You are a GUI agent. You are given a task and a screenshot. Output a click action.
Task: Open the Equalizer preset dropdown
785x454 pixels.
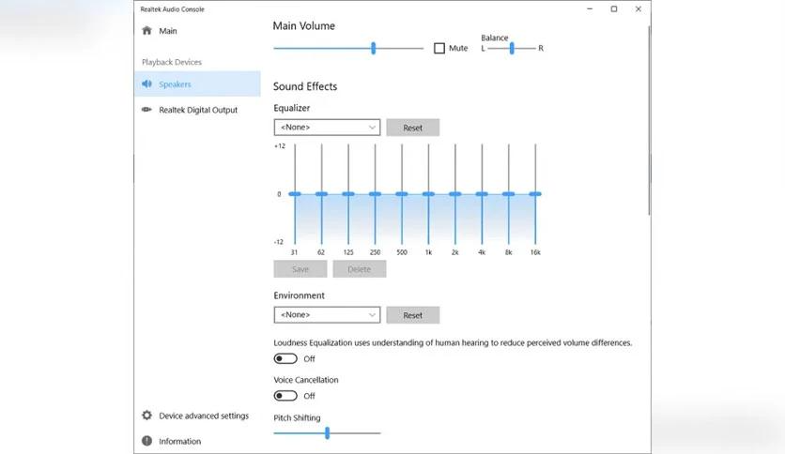click(327, 127)
